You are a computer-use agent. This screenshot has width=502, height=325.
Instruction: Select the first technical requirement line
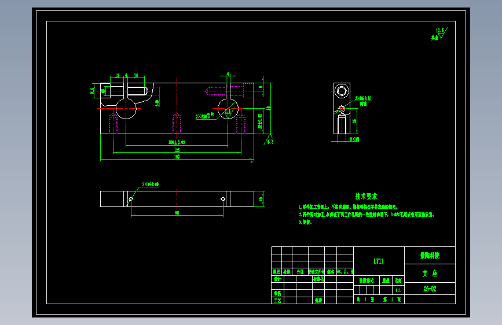click(348, 207)
